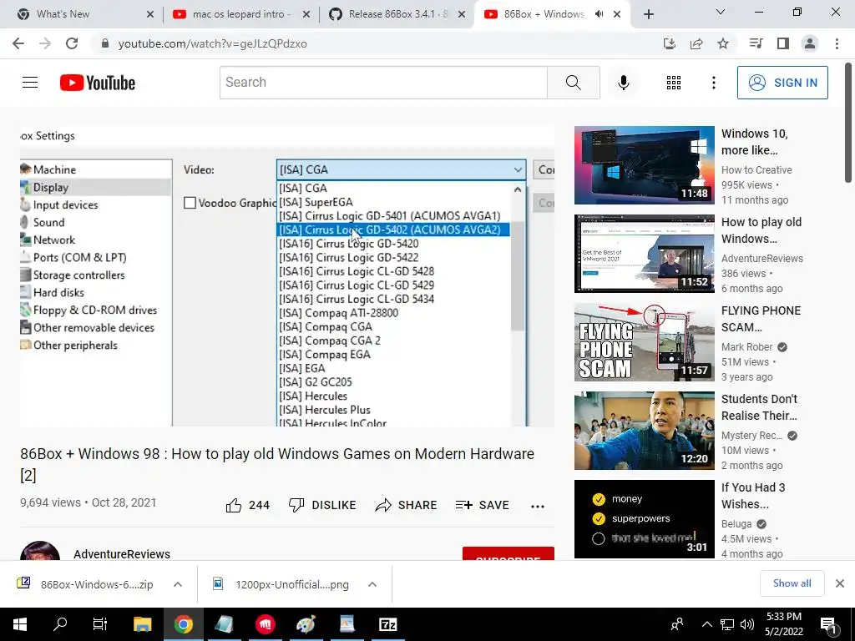
Task: Toggle Chrome side panel
Action: click(783, 43)
